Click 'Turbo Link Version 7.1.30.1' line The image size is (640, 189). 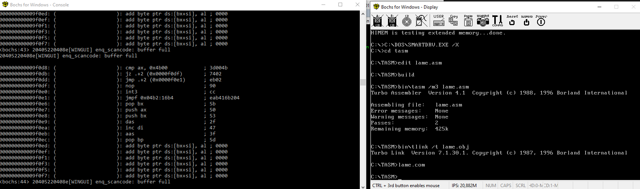click(x=499, y=153)
